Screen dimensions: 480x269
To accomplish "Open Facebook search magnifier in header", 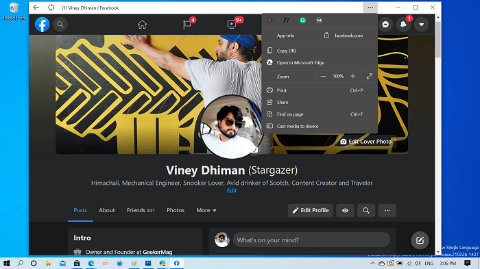I will [x=60, y=25].
